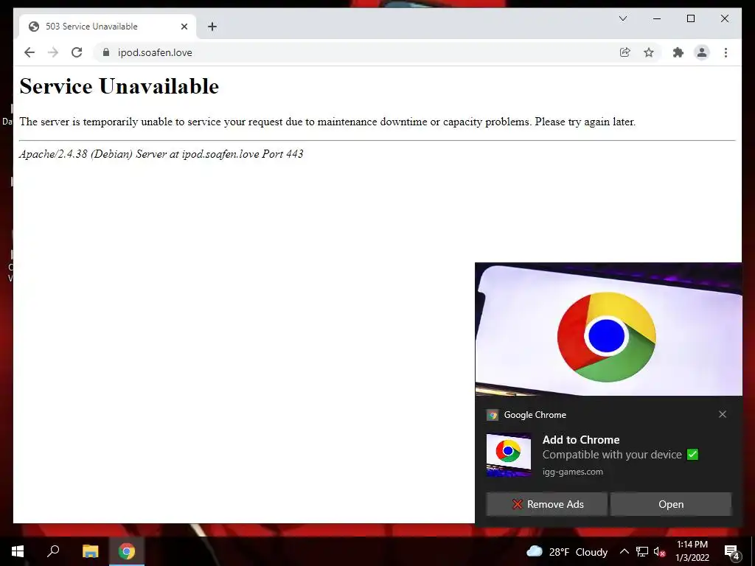755x566 pixels.
Task: Open the weather widget showing 28°F Cloudy
Action: point(567,551)
